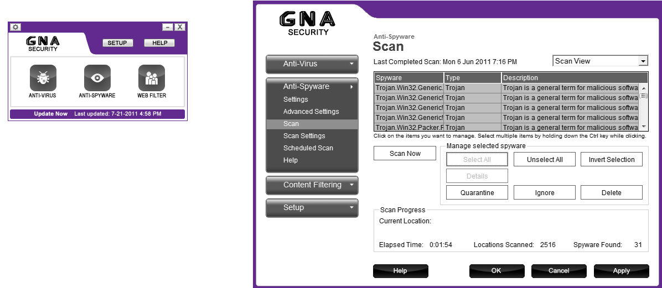
Task: Quarantine the selected spyware
Action: pos(477,193)
